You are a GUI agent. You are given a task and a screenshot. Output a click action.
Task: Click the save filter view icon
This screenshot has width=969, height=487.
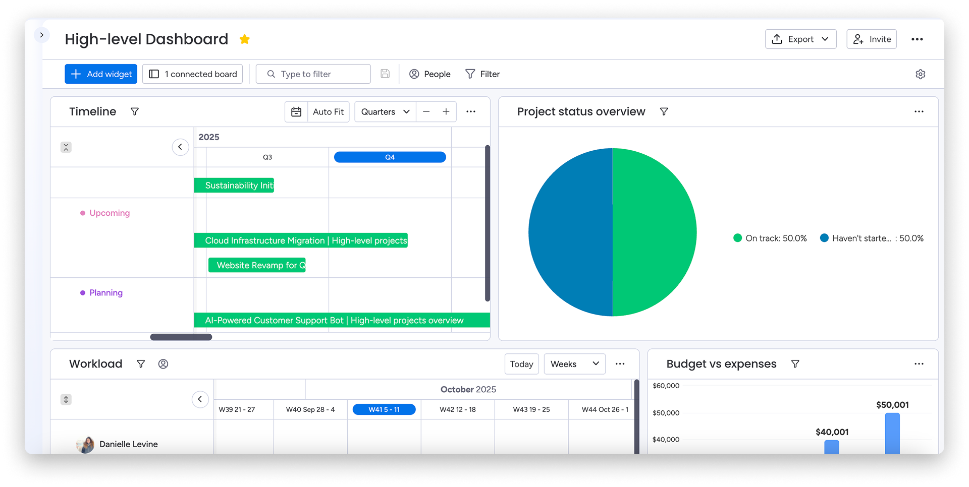385,74
